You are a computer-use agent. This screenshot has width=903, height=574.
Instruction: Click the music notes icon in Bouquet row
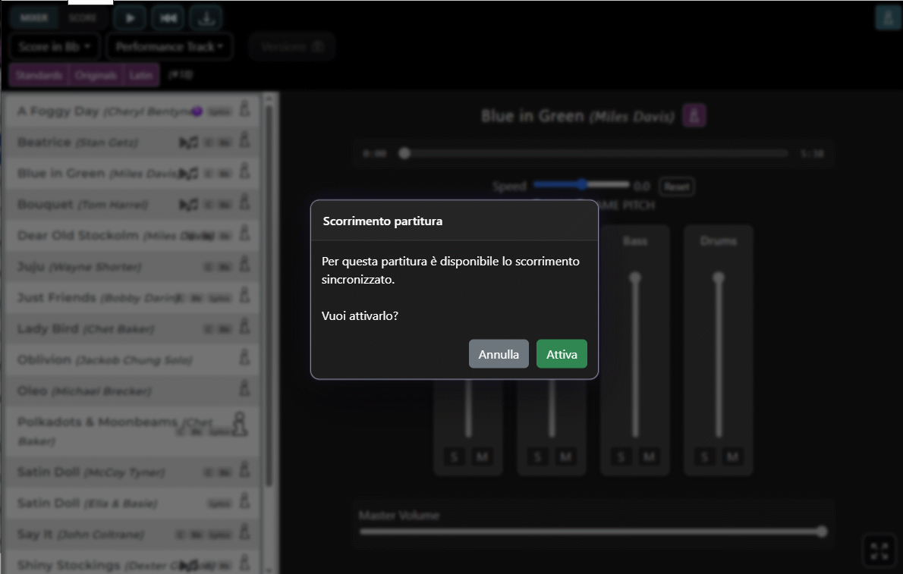coord(189,205)
